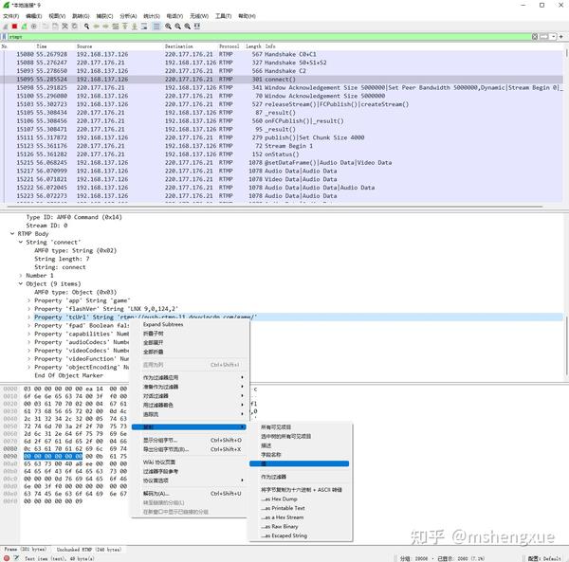This screenshot has height=562, width=569.
Task: Open expert information circle in status bar
Action: (x=7, y=558)
